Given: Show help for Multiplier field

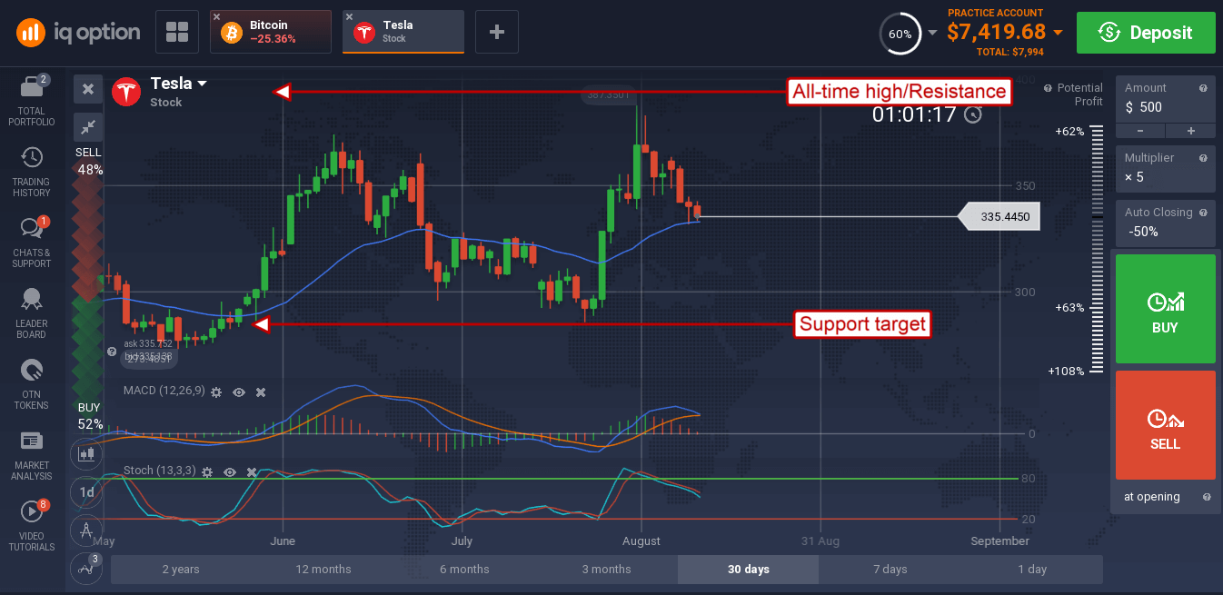Looking at the screenshot, I should pyautogui.click(x=1203, y=158).
